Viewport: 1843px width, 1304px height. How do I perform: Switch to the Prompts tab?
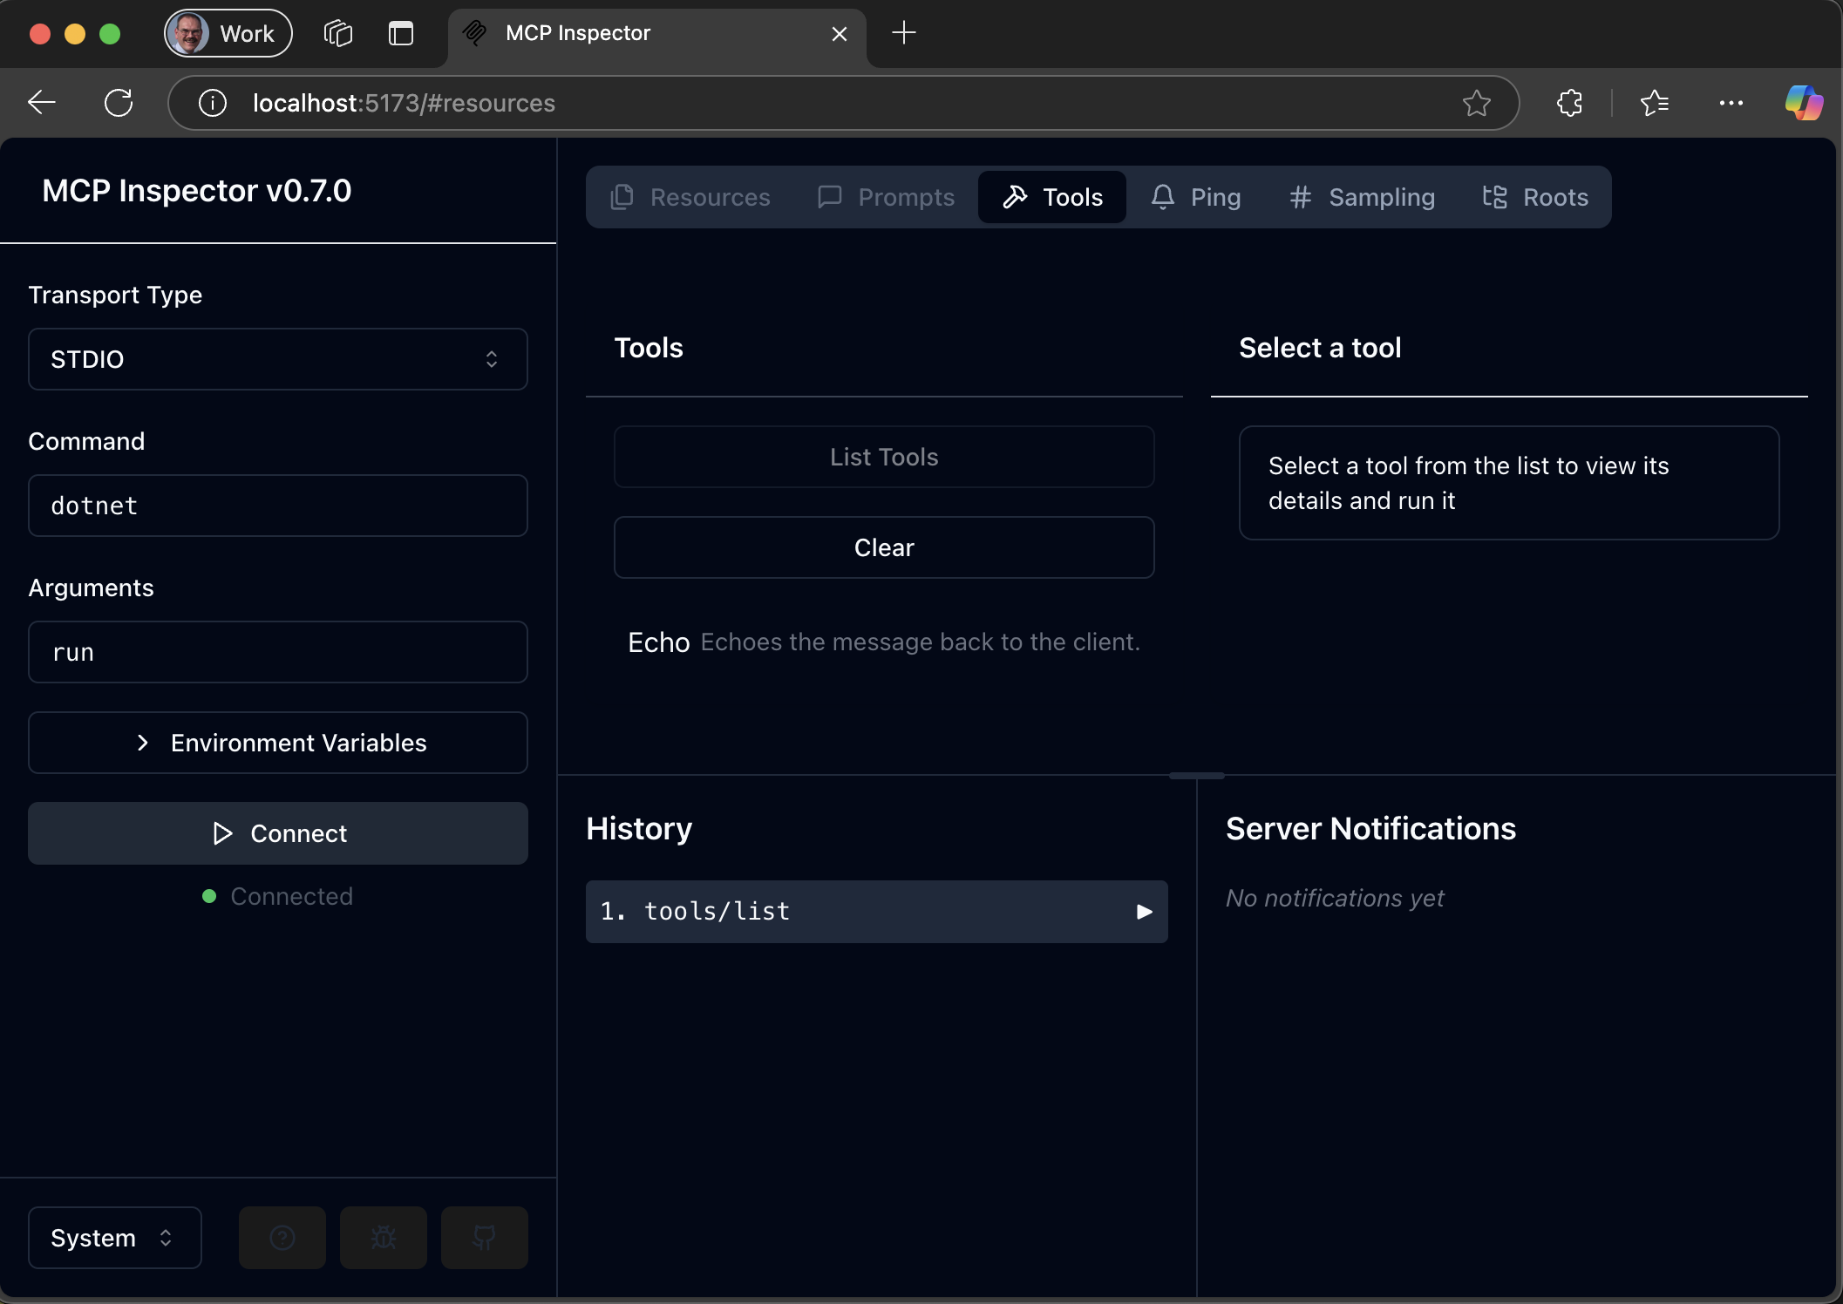click(886, 197)
